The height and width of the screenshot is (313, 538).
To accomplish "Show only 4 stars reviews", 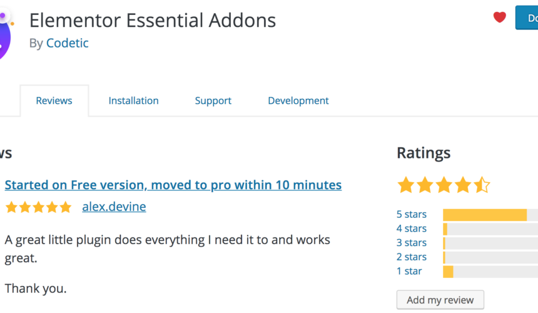I will [x=412, y=228].
